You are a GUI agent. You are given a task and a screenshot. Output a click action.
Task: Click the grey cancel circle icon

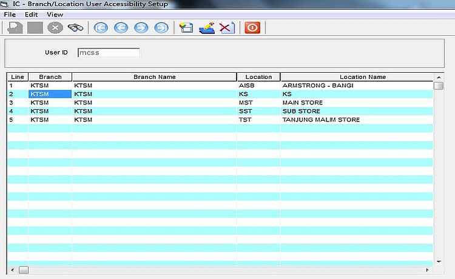(x=55, y=27)
